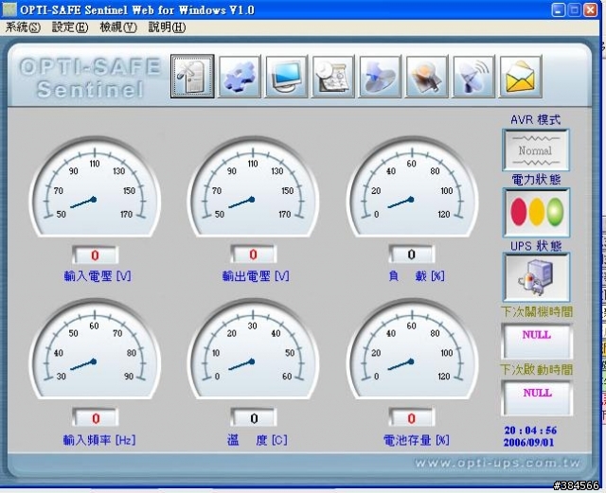Click the OPTI-SAFE Sentinel logo

pos(90,78)
